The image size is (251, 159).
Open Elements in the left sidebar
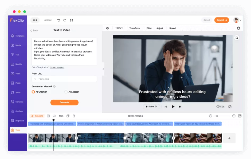pos(17,102)
